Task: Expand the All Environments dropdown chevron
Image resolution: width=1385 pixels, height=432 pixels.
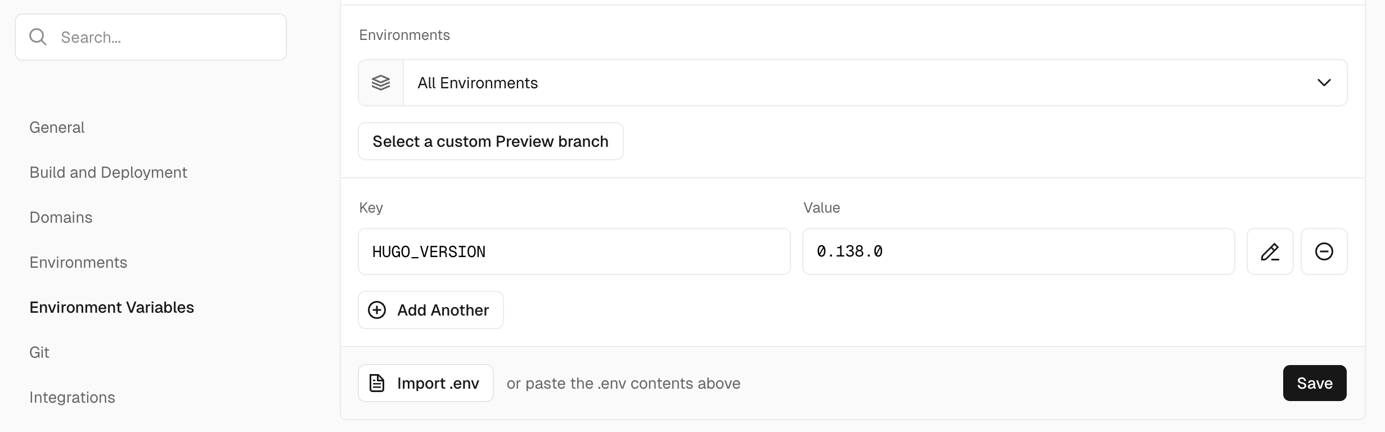Action: 1324,83
